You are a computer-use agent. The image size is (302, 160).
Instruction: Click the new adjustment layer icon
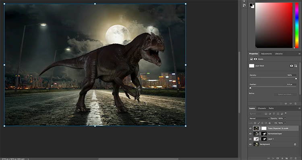(282, 158)
